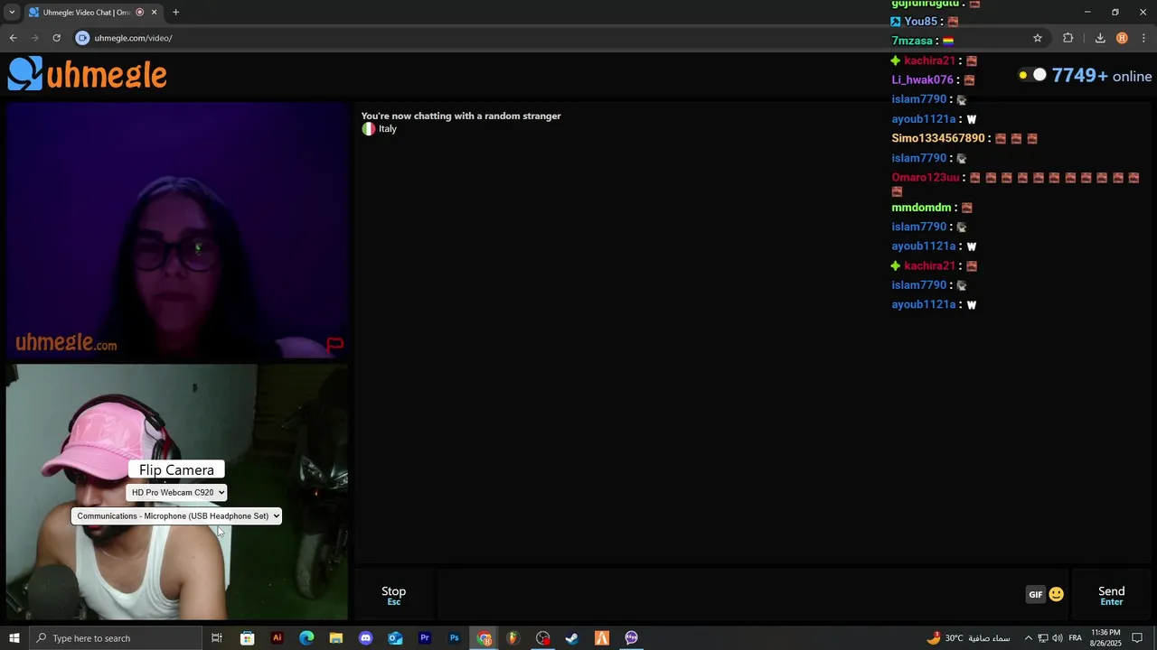This screenshot has width=1157, height=650.
Task: Open Microsoft Store from the taskbar
Action: click(247, 638)
